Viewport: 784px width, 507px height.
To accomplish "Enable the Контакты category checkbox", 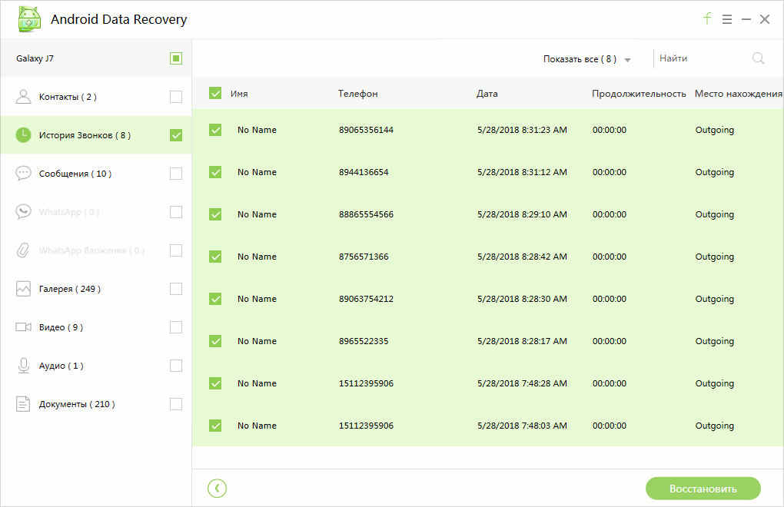I will click(176, 97).
